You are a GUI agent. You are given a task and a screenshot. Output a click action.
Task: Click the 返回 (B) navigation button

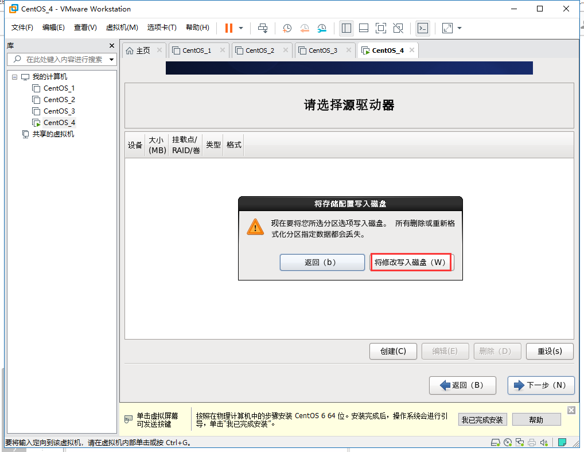click(462, 385)
